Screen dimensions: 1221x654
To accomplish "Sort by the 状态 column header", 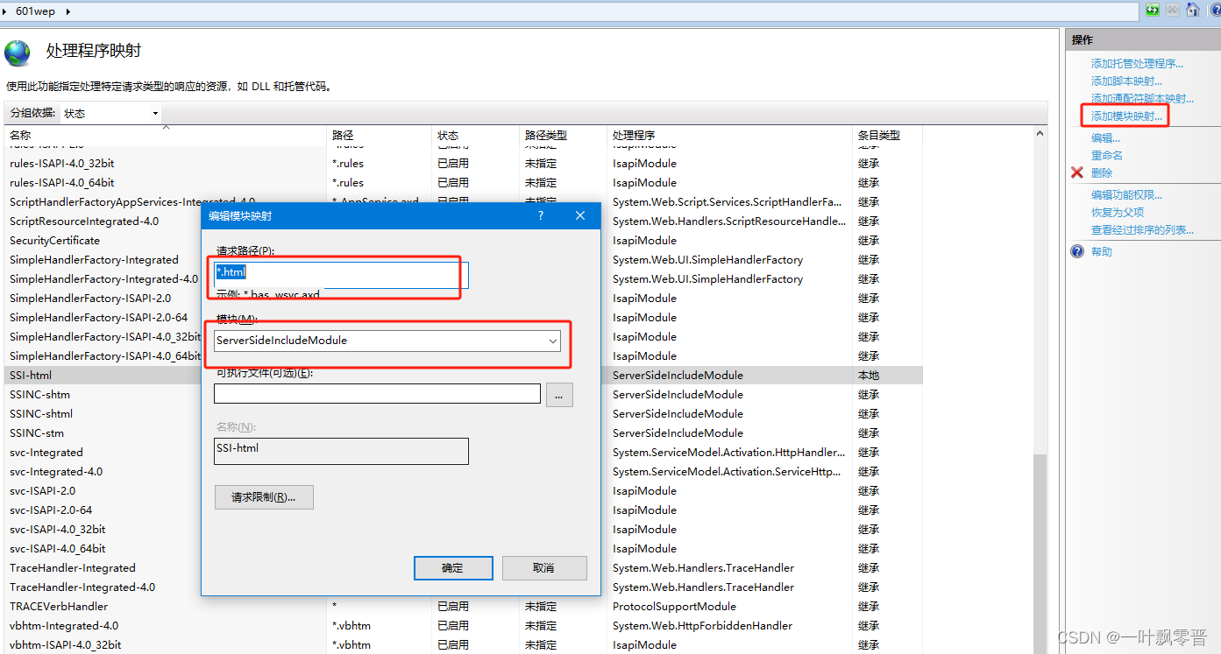I will coord(476,135).
